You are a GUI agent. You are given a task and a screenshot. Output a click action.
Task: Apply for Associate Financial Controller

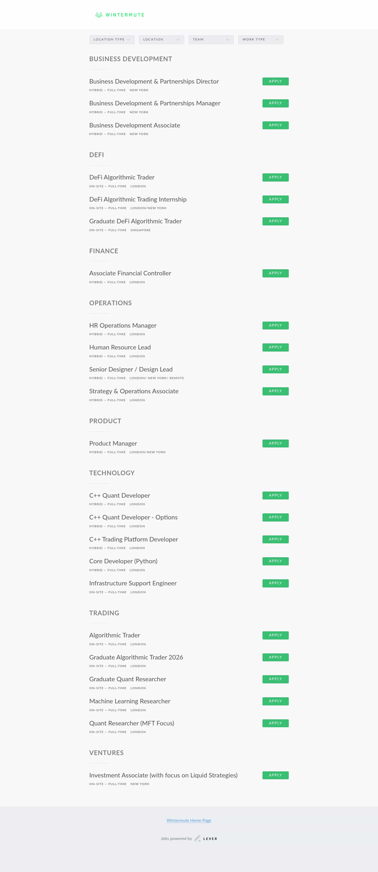coord(275,273)
